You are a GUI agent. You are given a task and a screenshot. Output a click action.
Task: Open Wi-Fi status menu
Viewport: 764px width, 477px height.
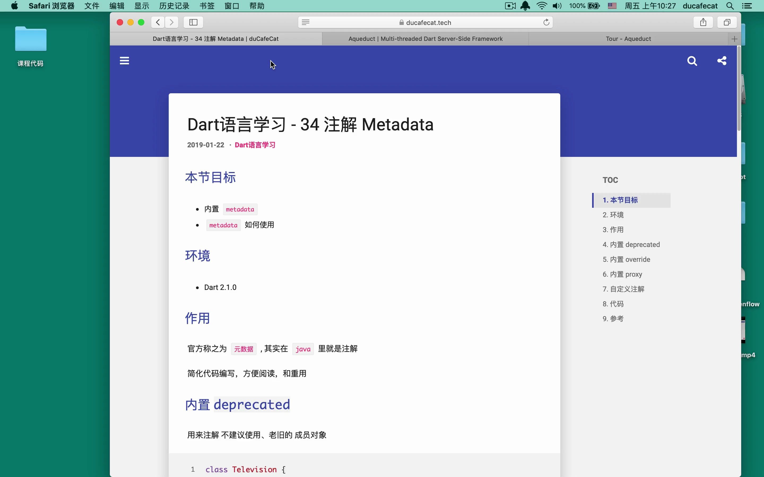pos(542,6)
